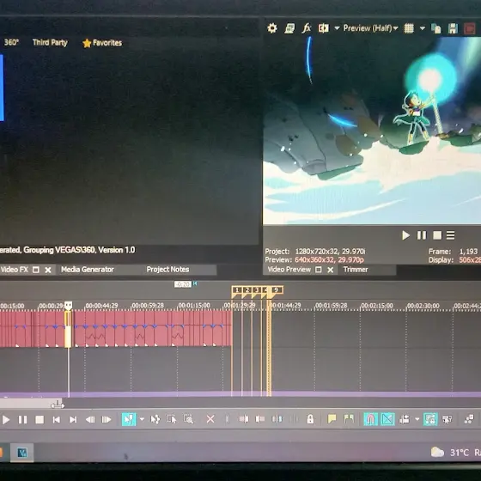Toggle the Lock event padlock icon
The height and width of the screenshot is (481, 481).
click(x=310, y=419)
